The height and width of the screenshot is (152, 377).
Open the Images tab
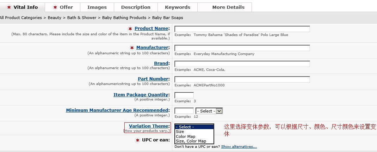[x=97, y=7]
